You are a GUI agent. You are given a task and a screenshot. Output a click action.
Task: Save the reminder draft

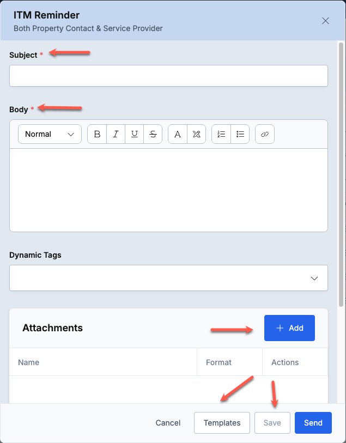tap(272, 423)
